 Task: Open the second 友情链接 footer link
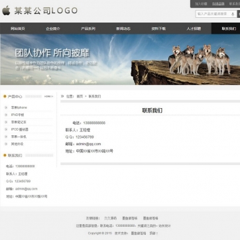pos(130,218)
